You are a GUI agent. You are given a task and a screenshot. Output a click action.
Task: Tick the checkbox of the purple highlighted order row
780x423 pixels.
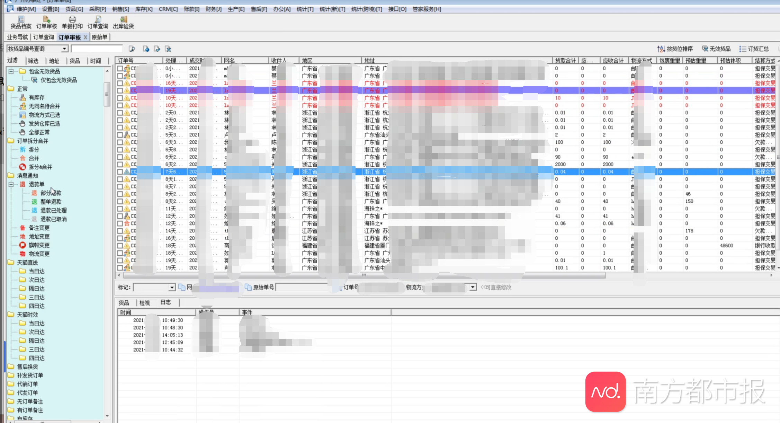click(120, 90)
